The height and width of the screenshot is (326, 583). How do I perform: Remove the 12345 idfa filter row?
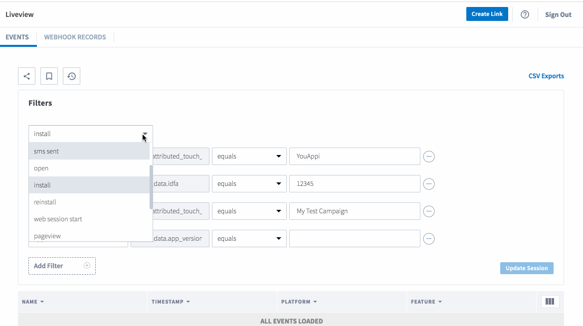click(429, 184)
